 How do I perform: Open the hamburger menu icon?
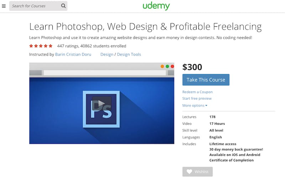point(4,6)
